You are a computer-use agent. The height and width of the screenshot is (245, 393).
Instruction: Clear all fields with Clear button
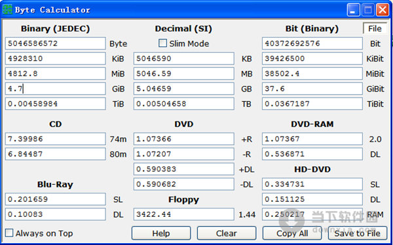point(227,233)
